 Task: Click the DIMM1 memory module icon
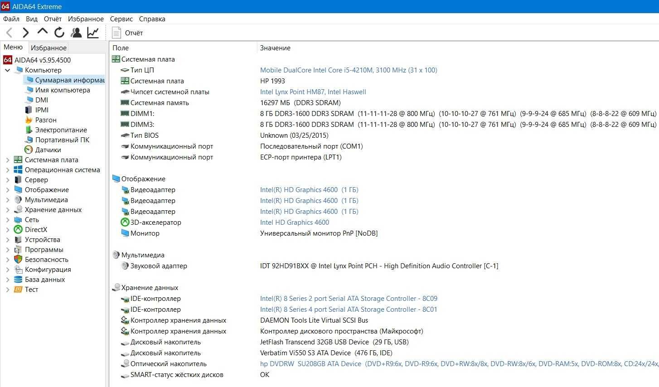(x=125, y=114)
